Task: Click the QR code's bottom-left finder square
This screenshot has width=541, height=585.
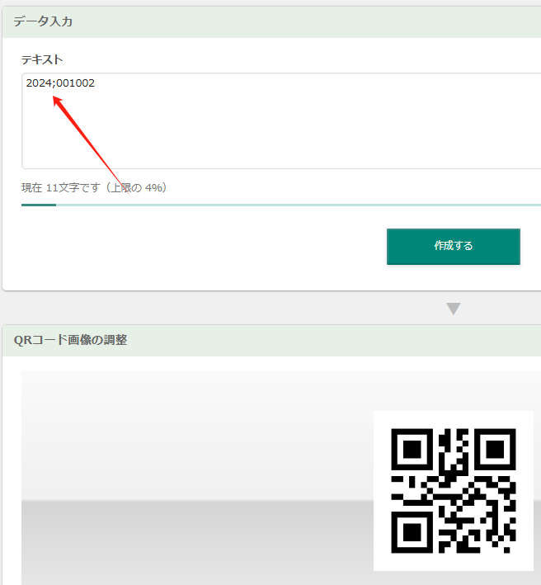Action: coord(412,532)
